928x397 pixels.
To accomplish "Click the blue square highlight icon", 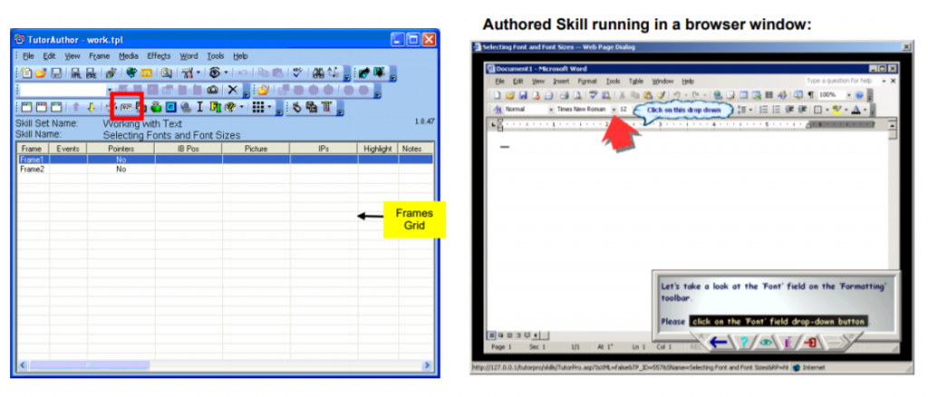I will pyautogui.click(x=170, y=108).
